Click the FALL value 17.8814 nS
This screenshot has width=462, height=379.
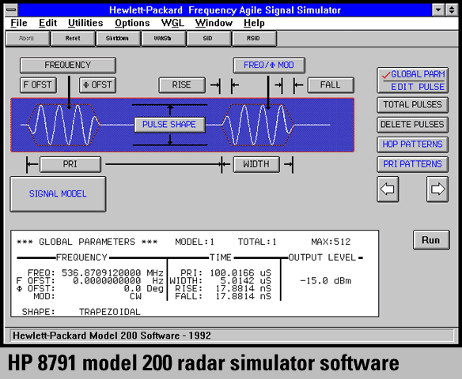click(x=243, y=296)
